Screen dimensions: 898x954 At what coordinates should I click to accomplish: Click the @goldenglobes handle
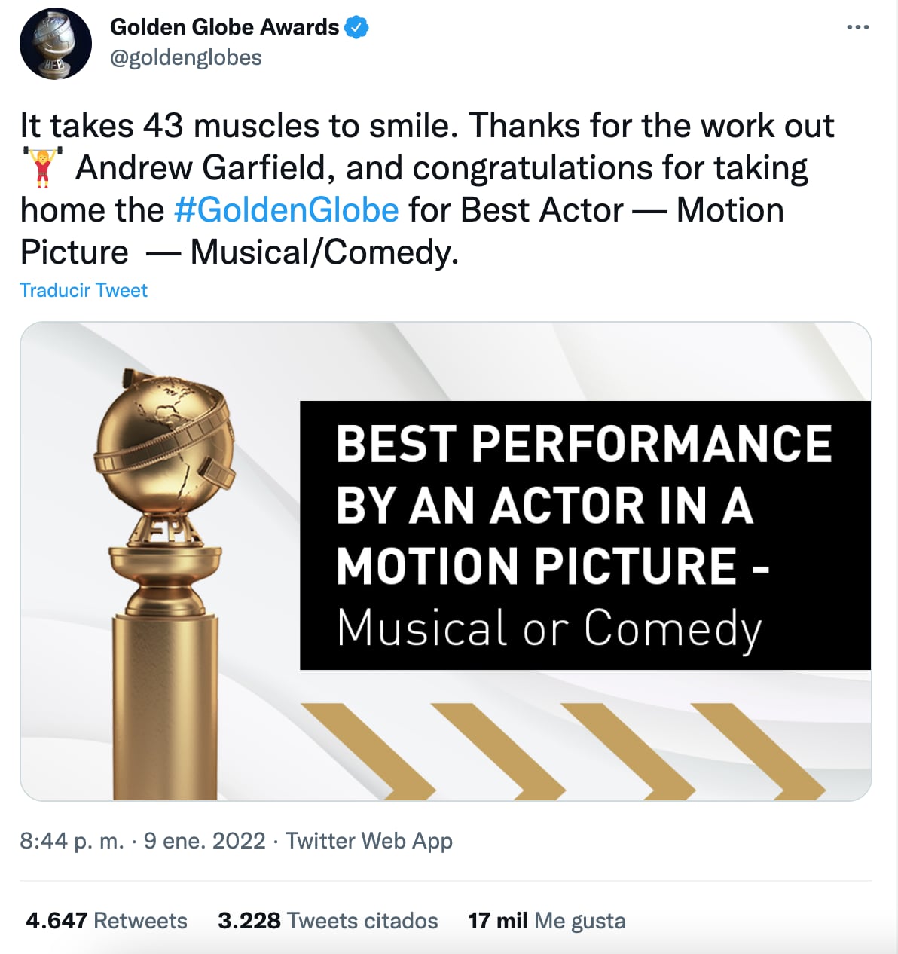185,57
